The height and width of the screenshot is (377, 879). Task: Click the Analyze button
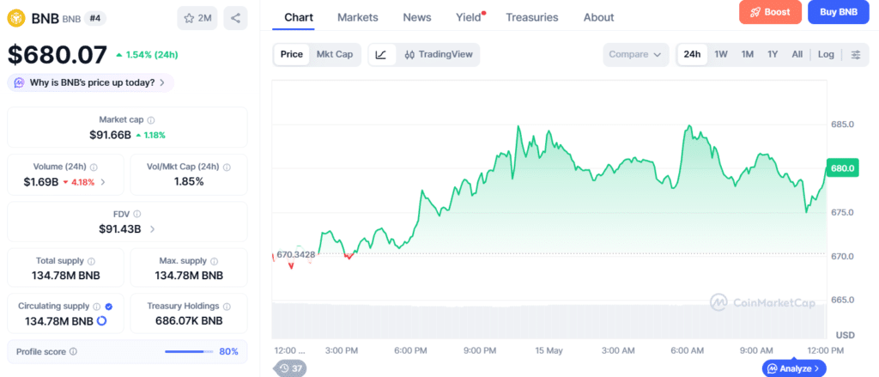pyautogui.click(x=794, y=368)
